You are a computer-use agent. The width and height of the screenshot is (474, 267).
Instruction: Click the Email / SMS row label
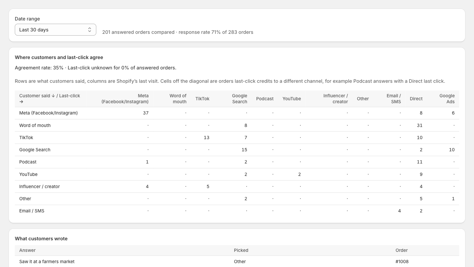pyautogui.click(x=32, y=211)
